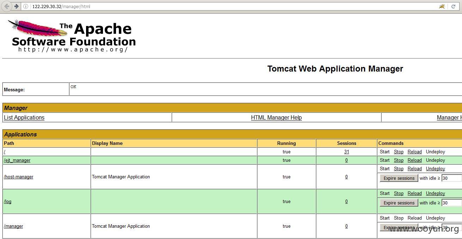Reload the /log application

click(x=414, y=193)
